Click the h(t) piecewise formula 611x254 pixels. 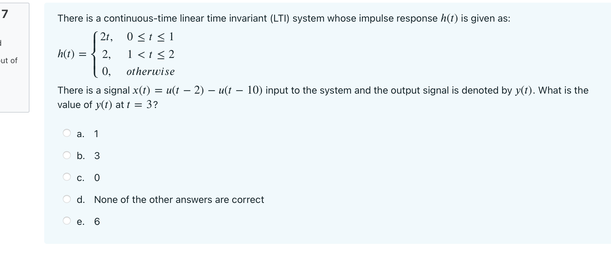(116, 54)
